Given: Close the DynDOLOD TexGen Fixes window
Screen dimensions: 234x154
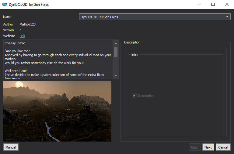Looking at the screenshot, I should point(227,4).
